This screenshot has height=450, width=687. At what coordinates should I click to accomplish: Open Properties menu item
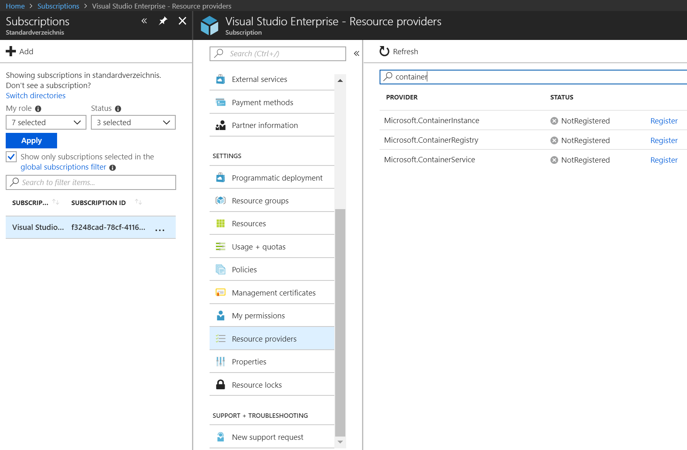272,362
